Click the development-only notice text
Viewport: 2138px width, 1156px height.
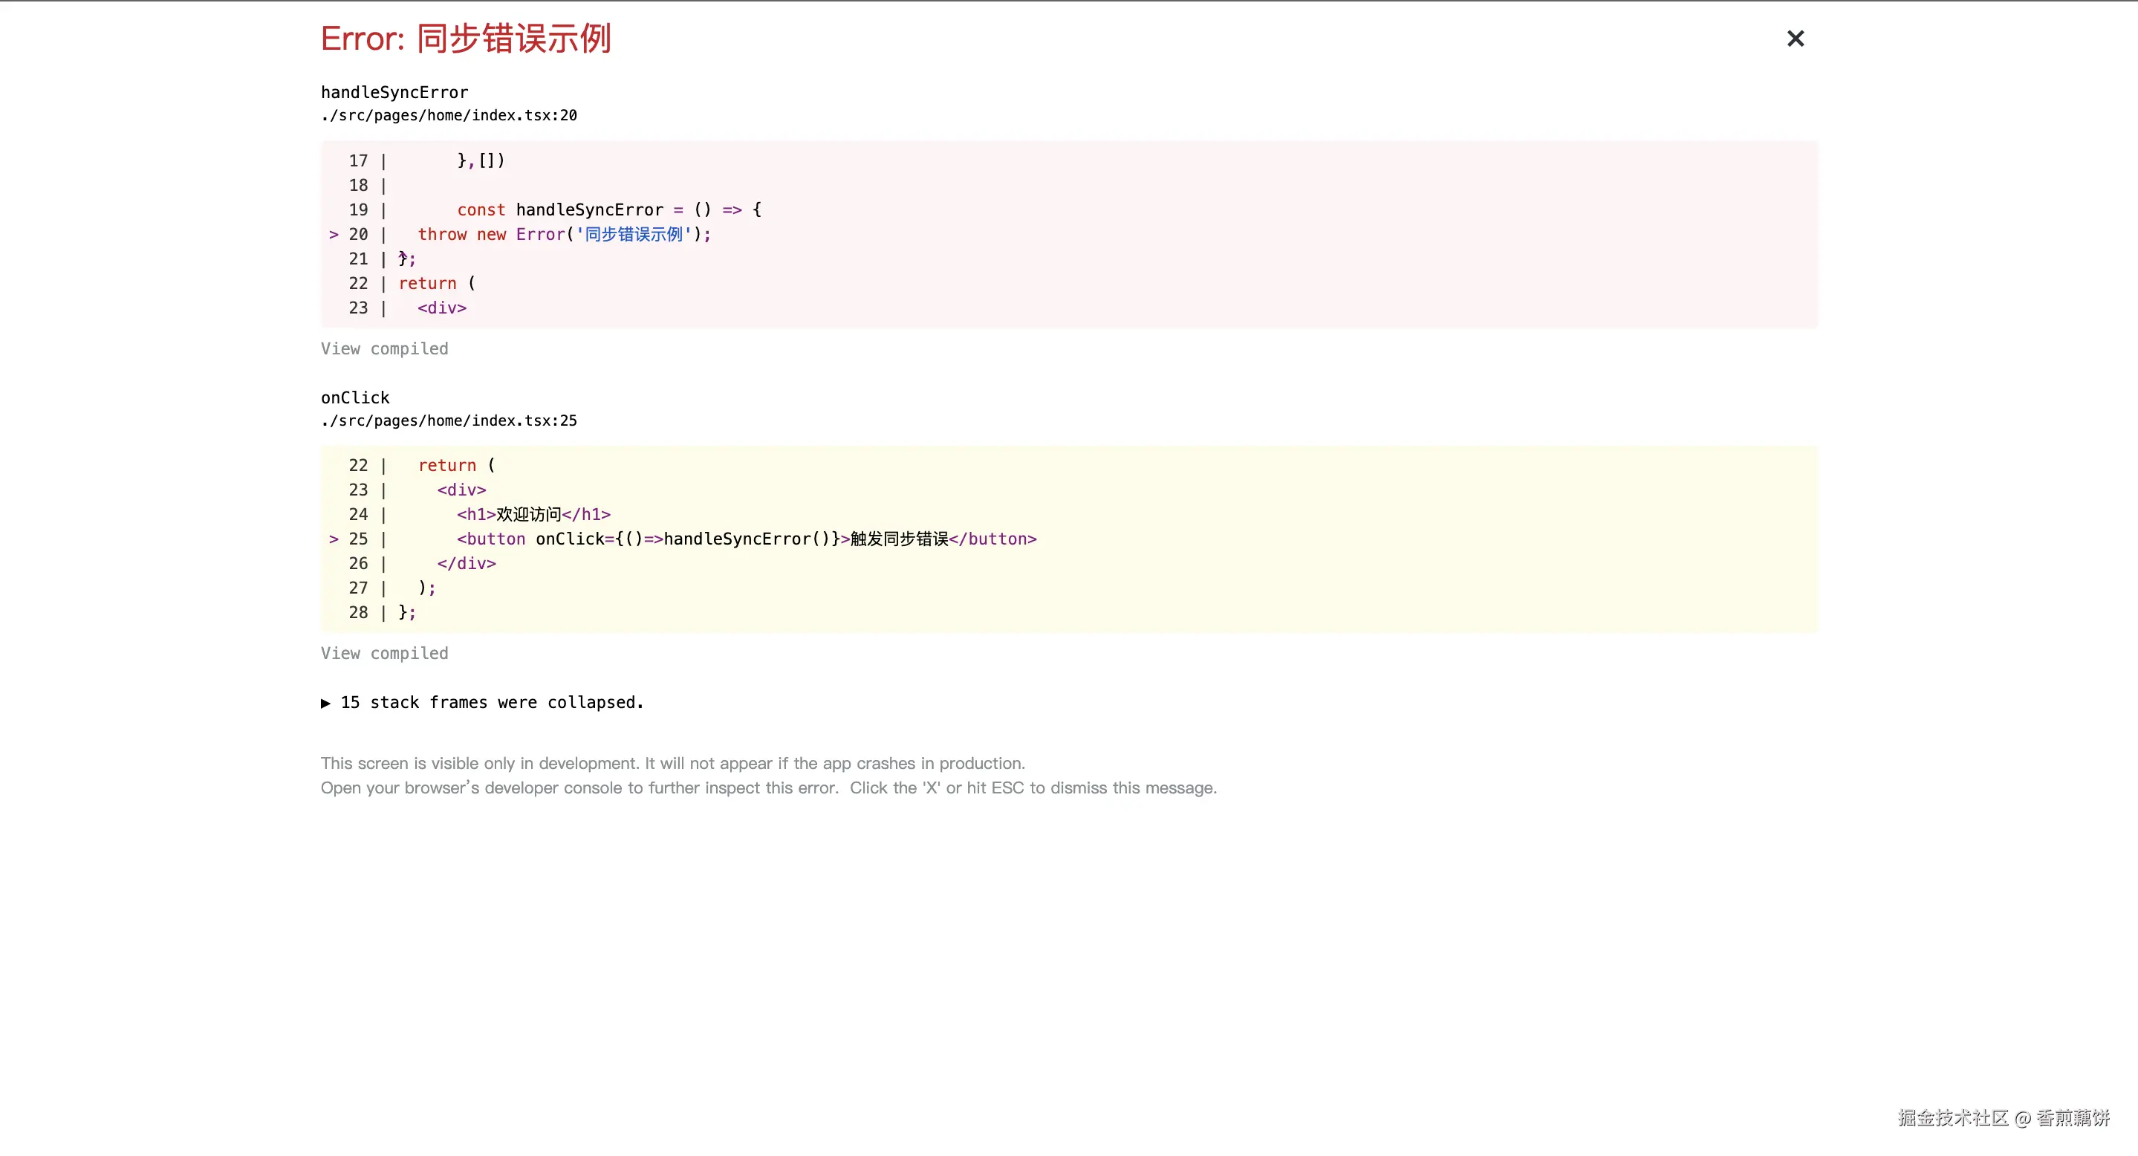pyautogui.click(x=672, y=763)
